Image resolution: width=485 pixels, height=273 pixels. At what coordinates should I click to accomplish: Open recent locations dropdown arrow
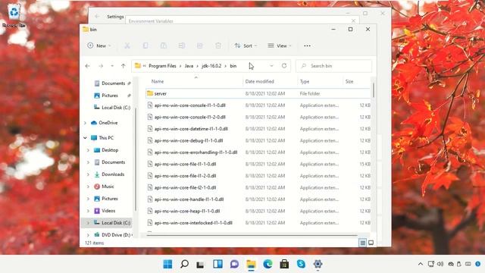112,66
